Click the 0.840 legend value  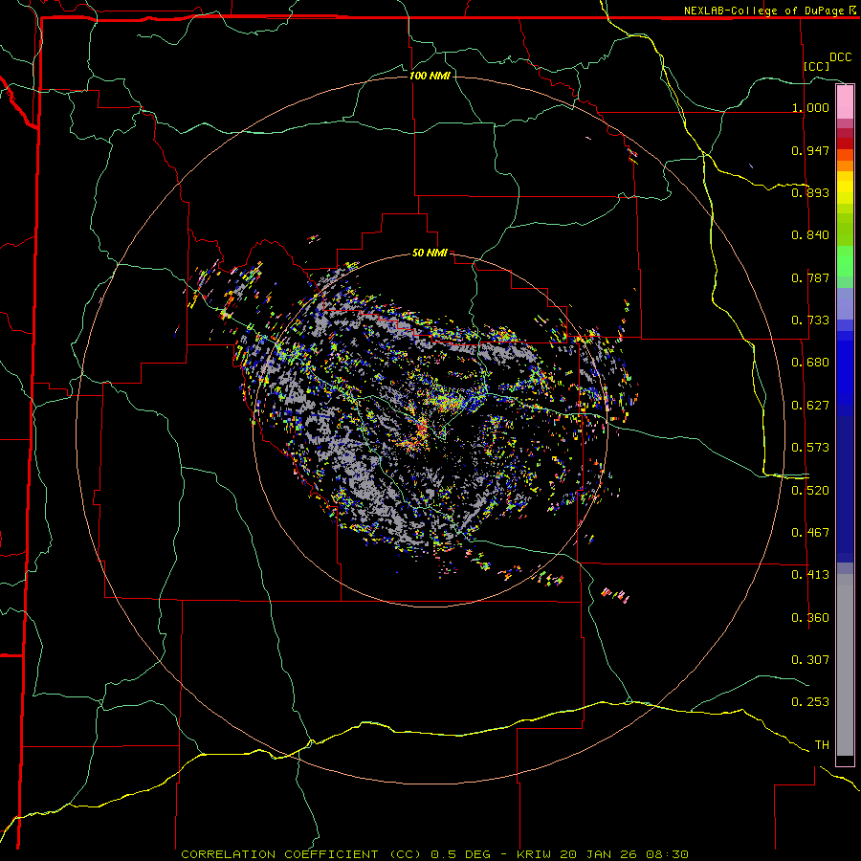810,235
